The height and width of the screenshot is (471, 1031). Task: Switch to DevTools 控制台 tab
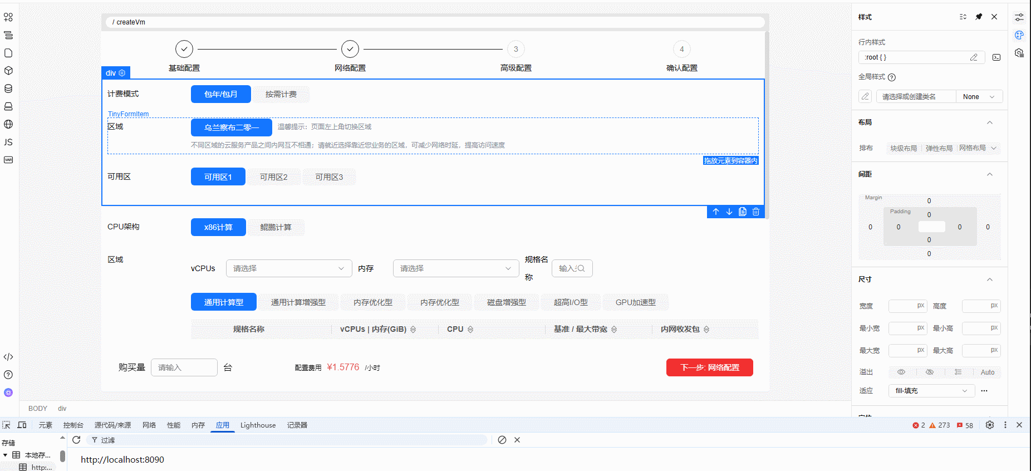73,425
